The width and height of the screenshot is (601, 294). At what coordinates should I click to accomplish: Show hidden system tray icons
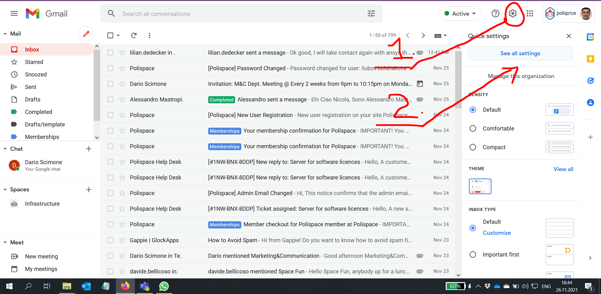478,286
